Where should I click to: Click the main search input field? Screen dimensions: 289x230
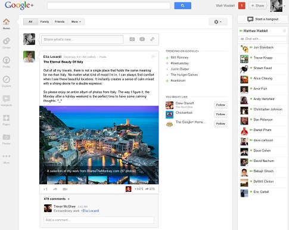pos(108,5)
